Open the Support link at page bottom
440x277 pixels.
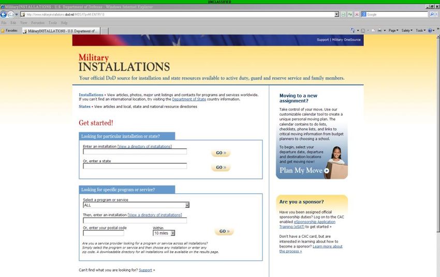(145, 270)
